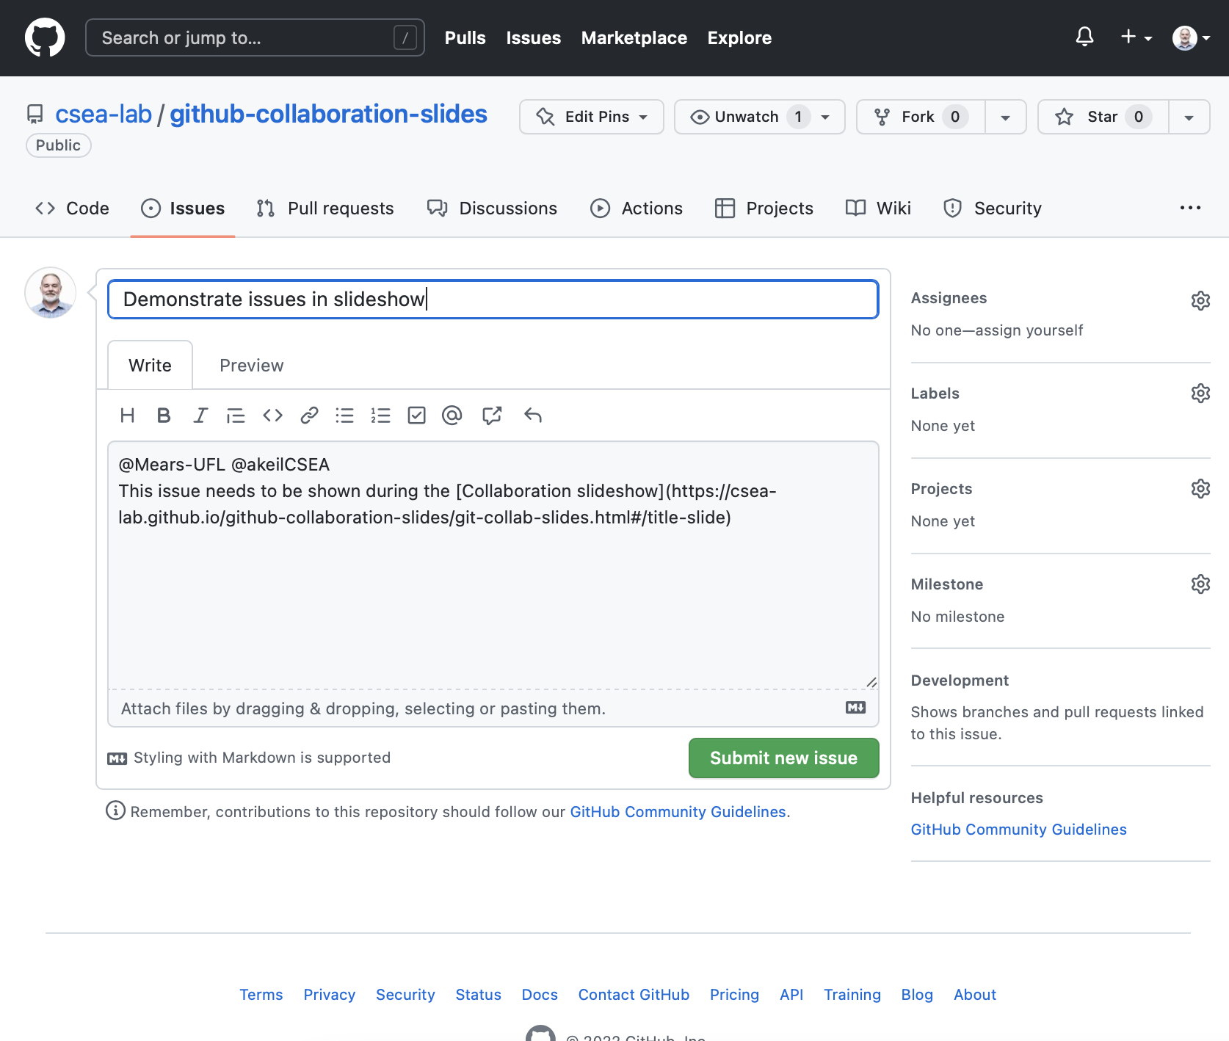Switch to the Preview tab
The height and width of the screenshot is (1041, 1229).
[x=251, y=366]
